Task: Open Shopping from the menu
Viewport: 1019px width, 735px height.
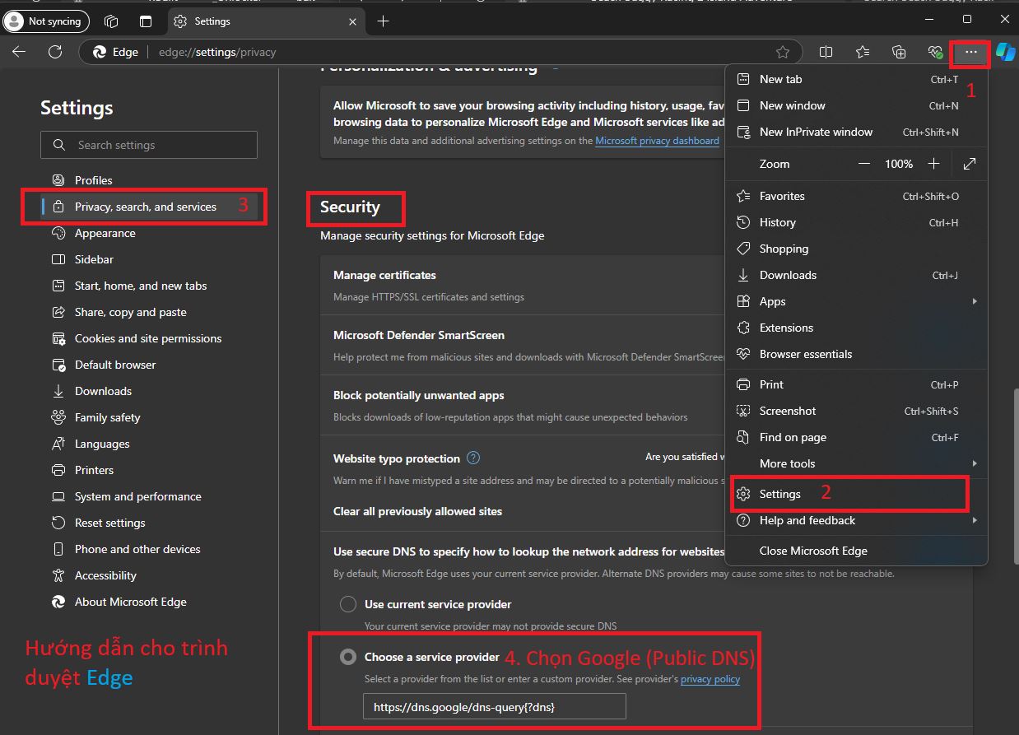Action: [856, 249]
